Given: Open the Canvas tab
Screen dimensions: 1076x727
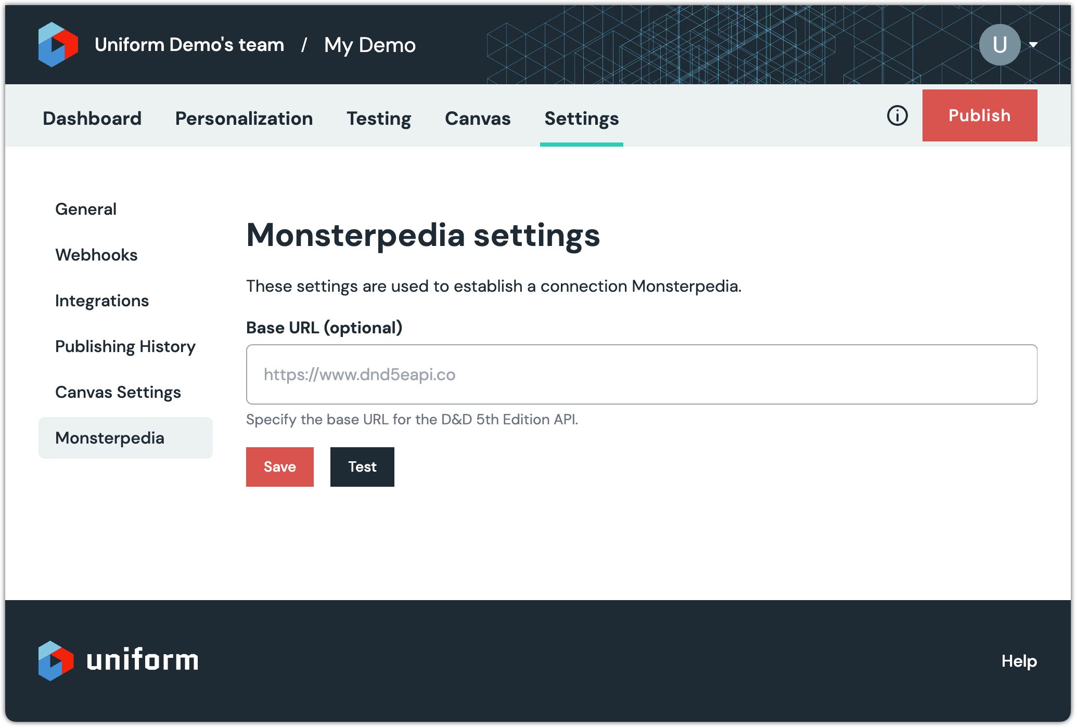Looking at the screenshot, I should [478, 119].
